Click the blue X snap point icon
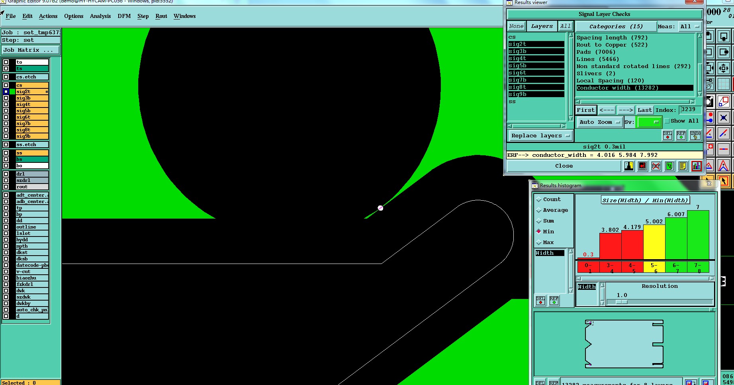The image size is (734, 385). 724,117
